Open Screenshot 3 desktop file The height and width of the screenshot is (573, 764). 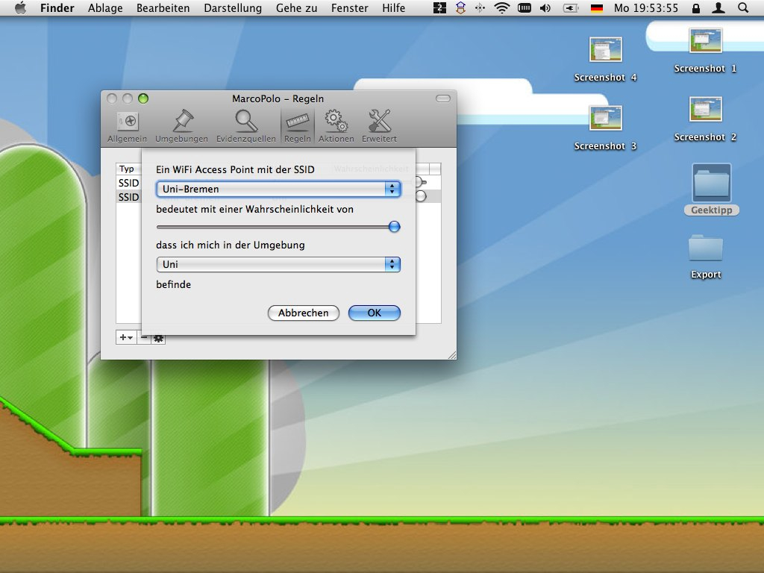tap(605, 128)
